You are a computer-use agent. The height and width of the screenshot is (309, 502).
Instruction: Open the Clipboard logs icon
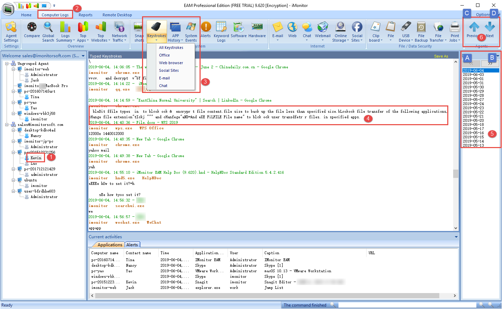point(376,28)
